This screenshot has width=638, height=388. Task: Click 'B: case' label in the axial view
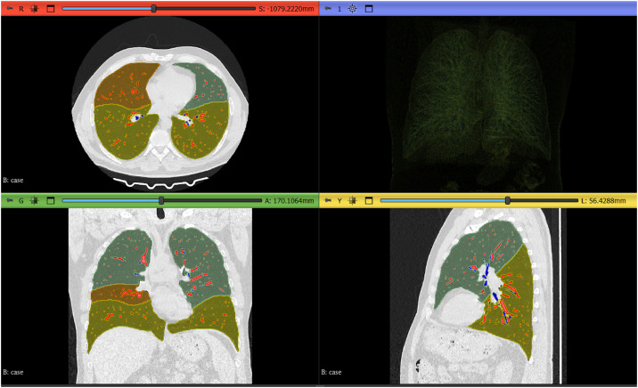(13, 180)
